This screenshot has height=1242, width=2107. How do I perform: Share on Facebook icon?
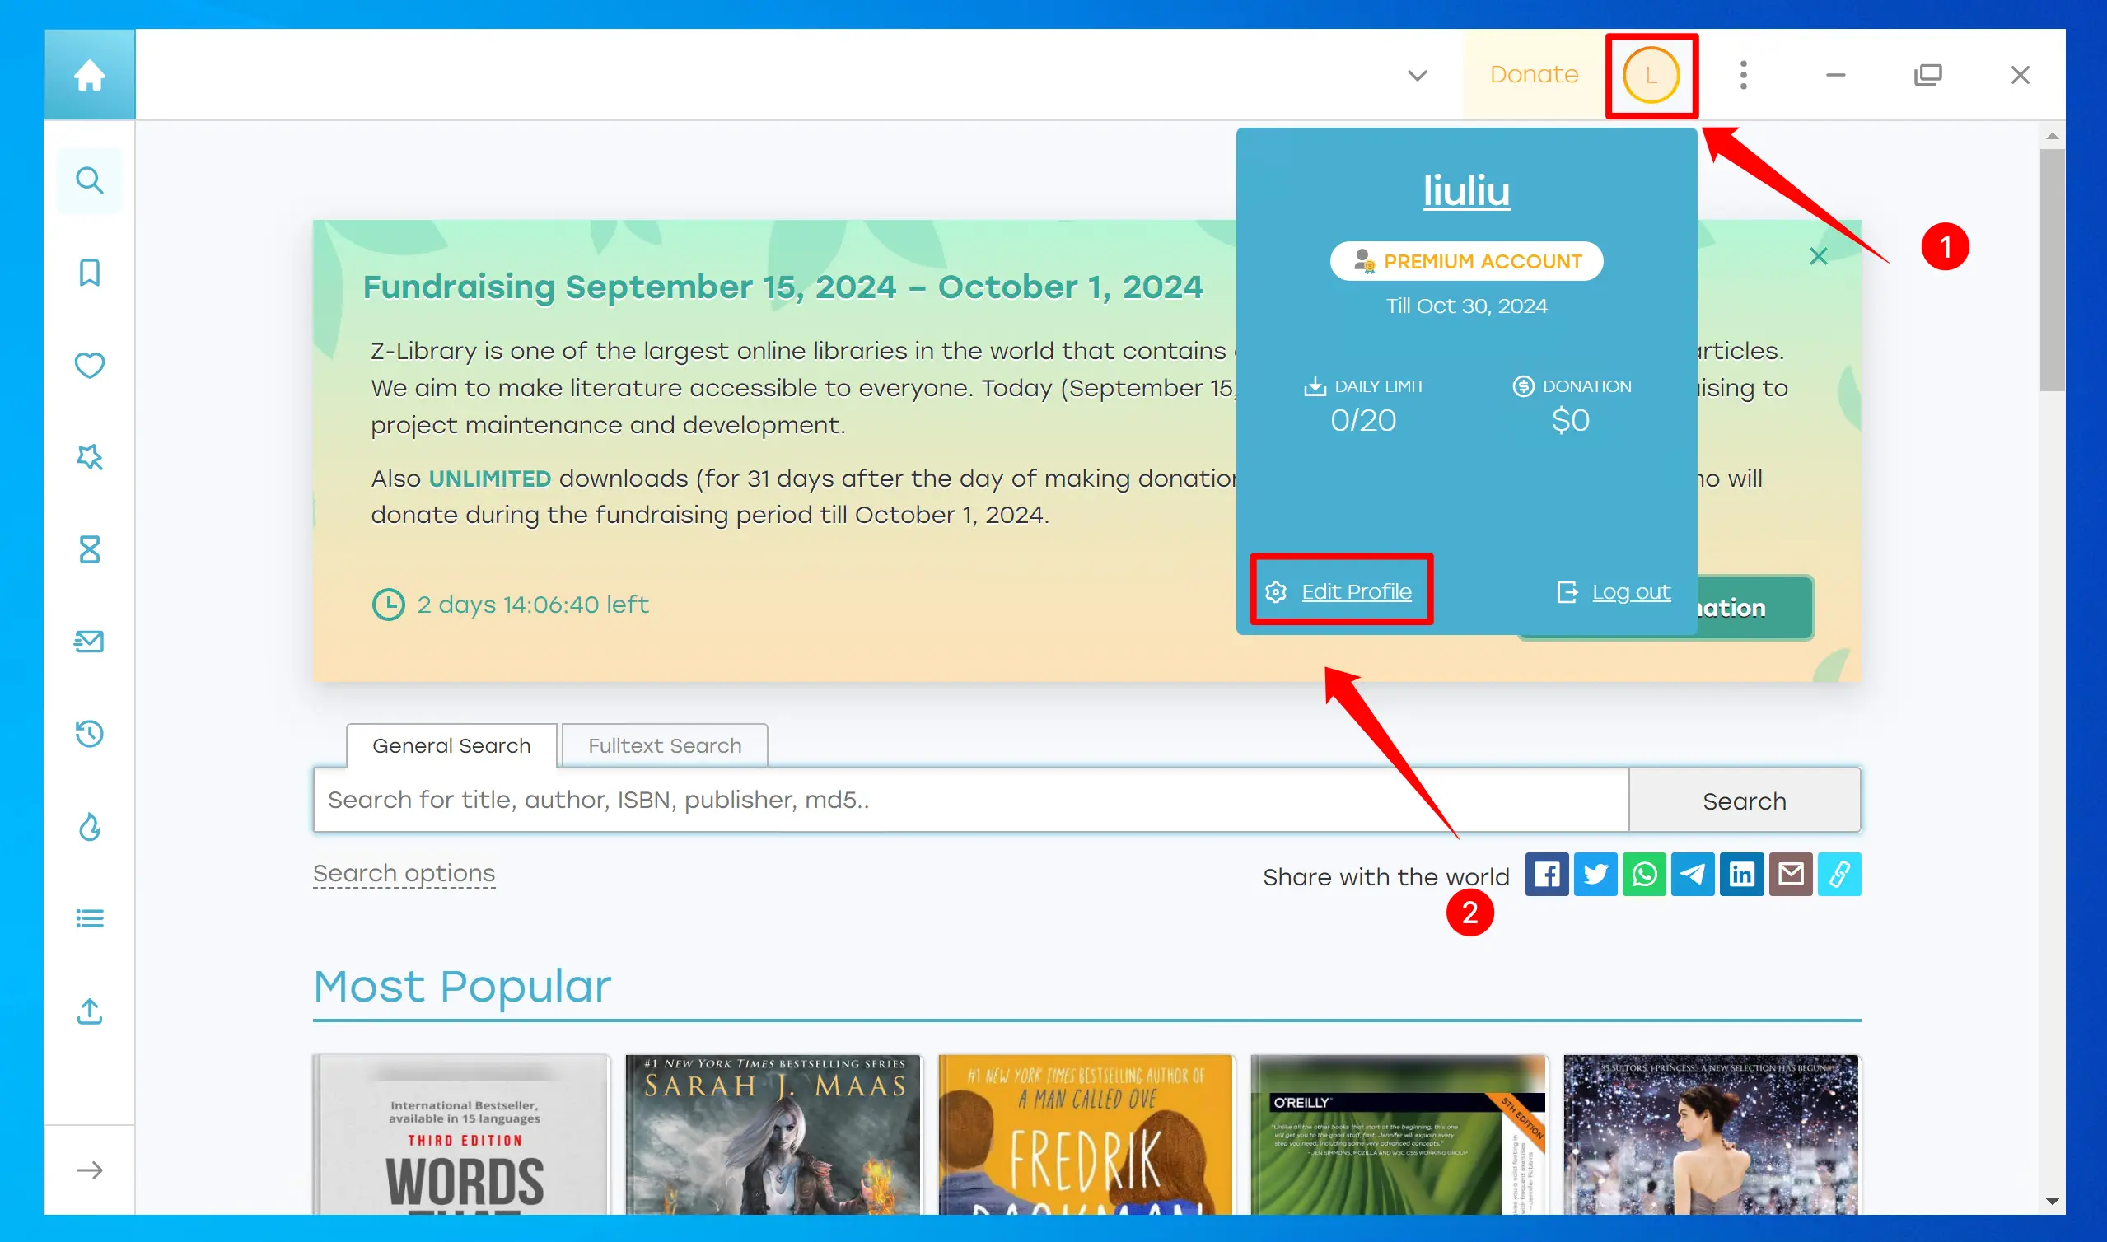pyautogui.click(x=1547, y=875)
